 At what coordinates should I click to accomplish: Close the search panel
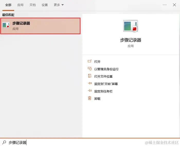(174, 5)
